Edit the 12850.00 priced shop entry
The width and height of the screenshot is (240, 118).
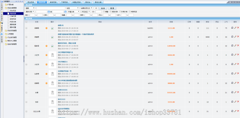pyautogui.click(x=235, y=46)
